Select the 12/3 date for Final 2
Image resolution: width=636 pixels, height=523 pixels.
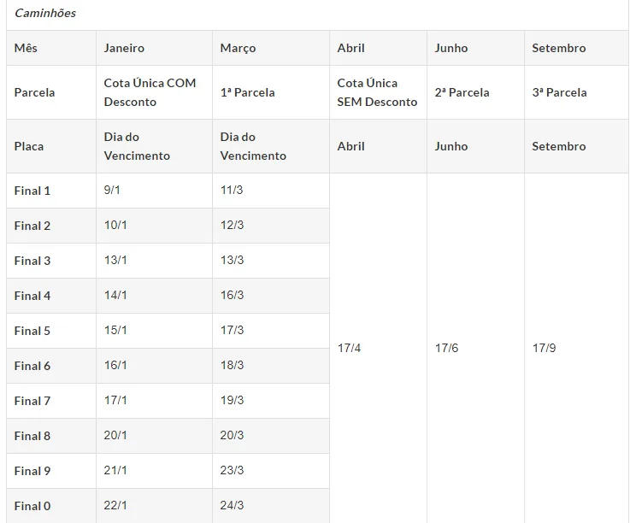pos(232,225)
